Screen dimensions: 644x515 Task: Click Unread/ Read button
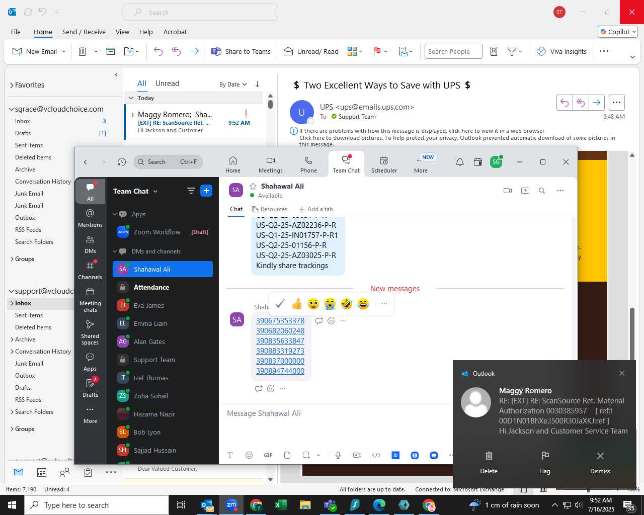click(x=311, y=51)
